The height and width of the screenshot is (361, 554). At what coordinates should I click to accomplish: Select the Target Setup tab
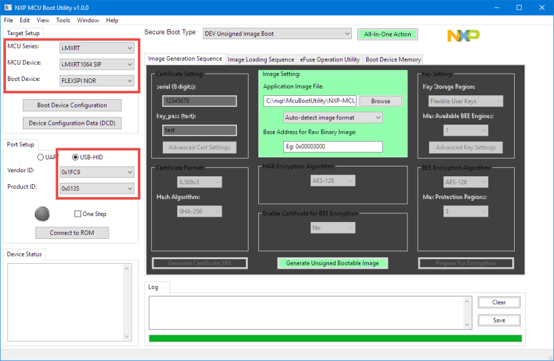(24, 33)
